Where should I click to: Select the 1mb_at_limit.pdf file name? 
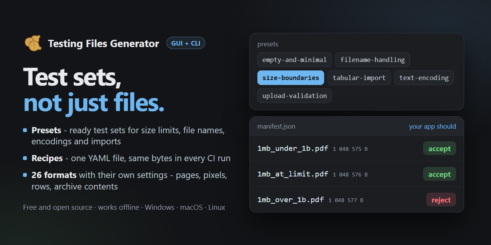[293, 174]
